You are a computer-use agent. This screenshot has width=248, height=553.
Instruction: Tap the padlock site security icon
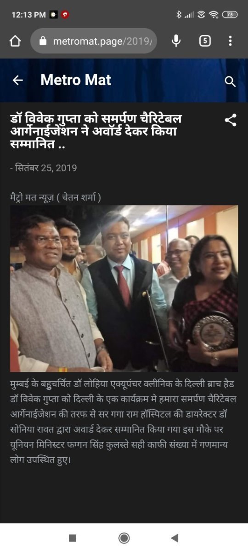(43, 41)
